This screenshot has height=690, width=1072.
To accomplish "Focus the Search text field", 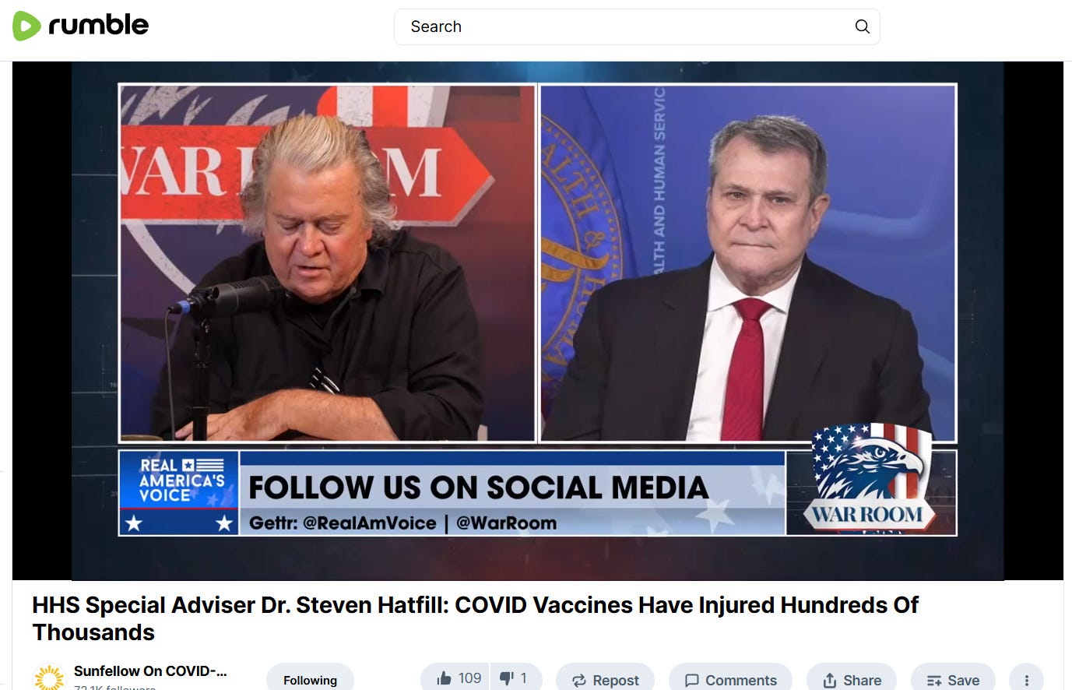I will point(623,26).
